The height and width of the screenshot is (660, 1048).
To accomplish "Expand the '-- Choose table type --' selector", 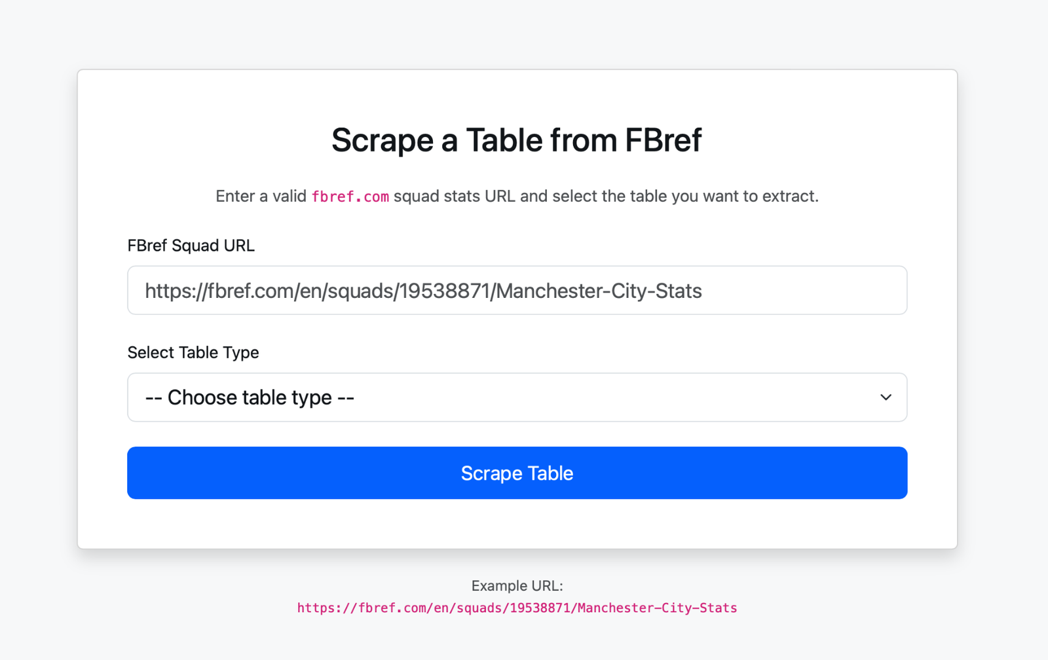I will coord(517,397).
